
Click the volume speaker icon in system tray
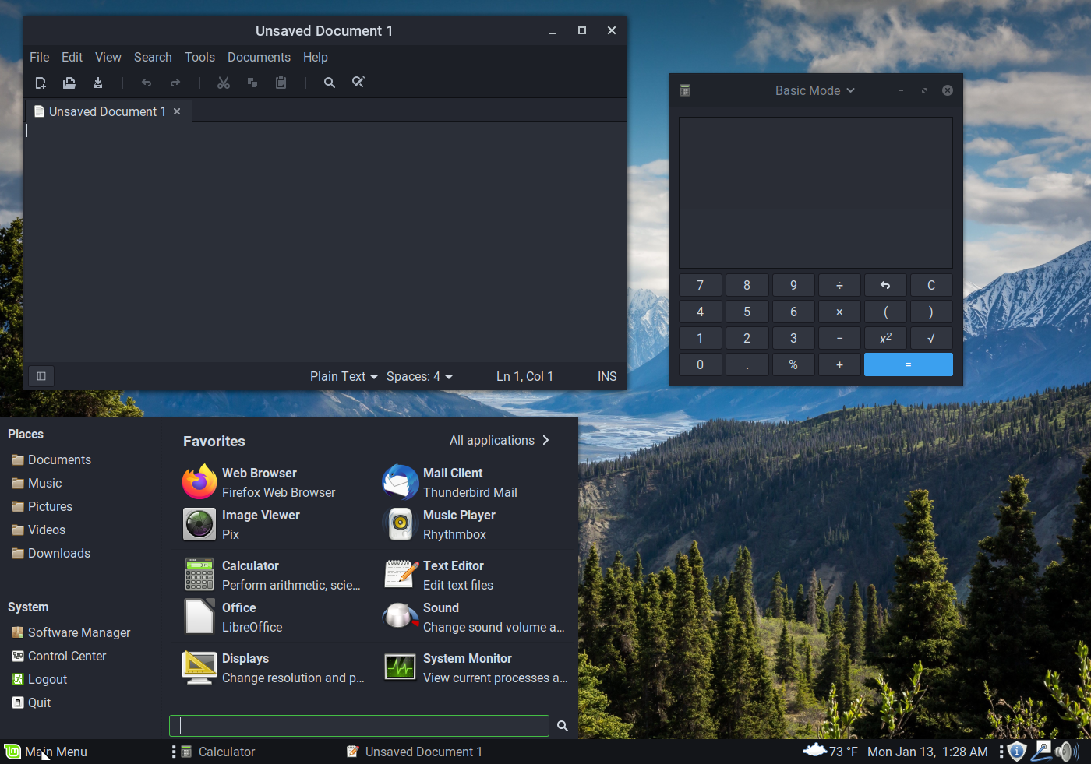tap(1065, 752)
